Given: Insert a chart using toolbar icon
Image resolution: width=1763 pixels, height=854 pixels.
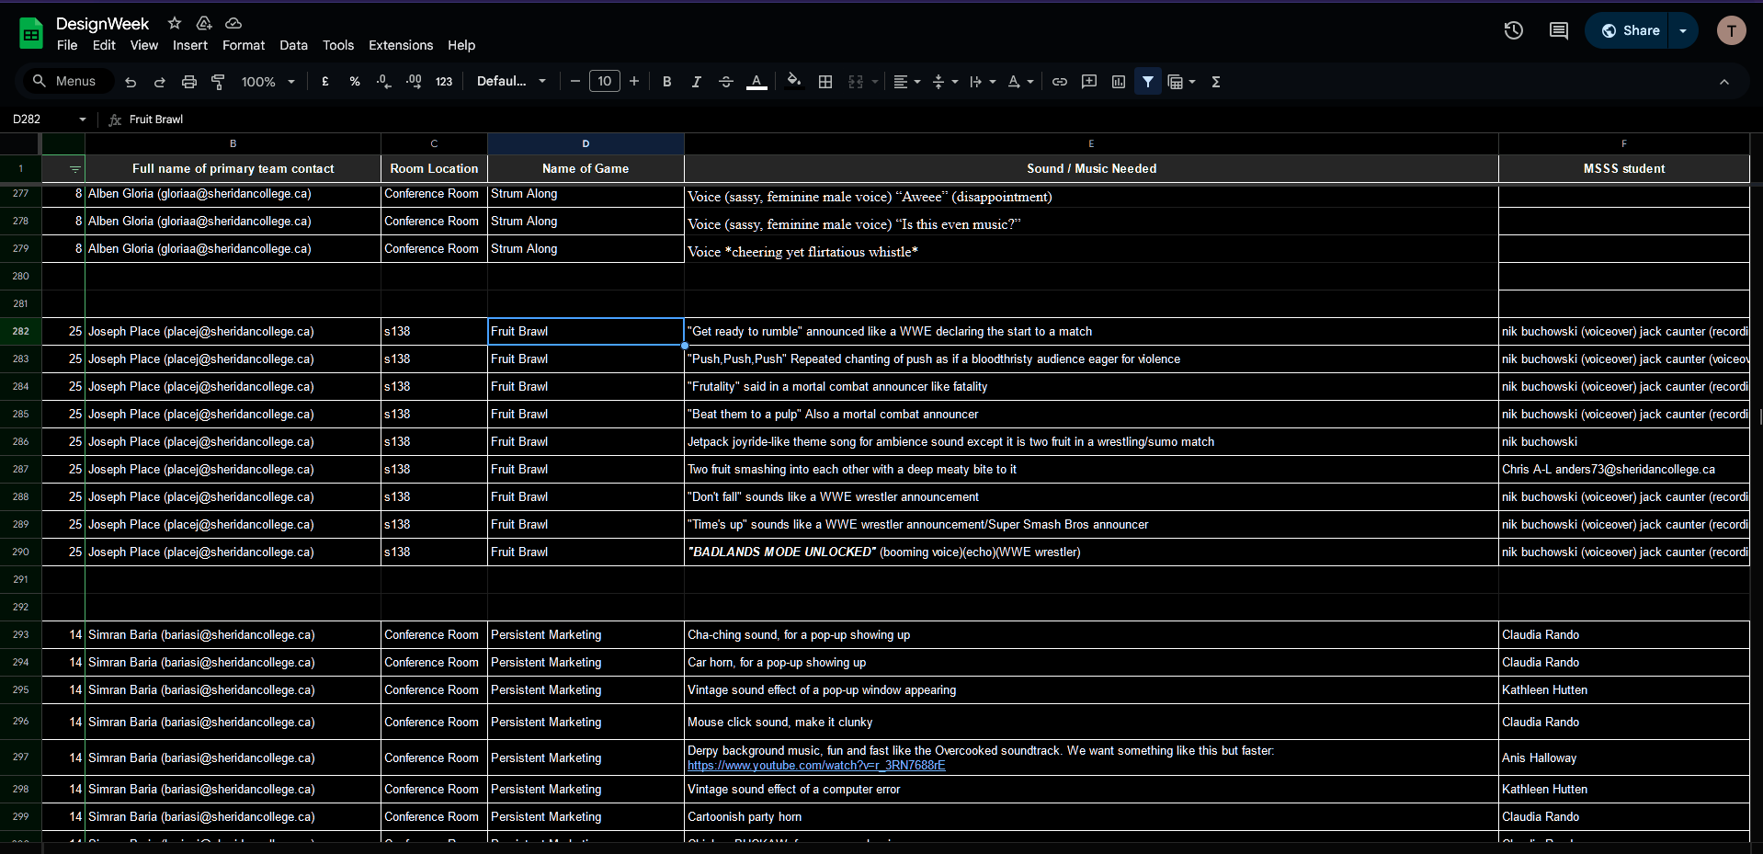Looking at the screenshot, I should click(1118, 82).
